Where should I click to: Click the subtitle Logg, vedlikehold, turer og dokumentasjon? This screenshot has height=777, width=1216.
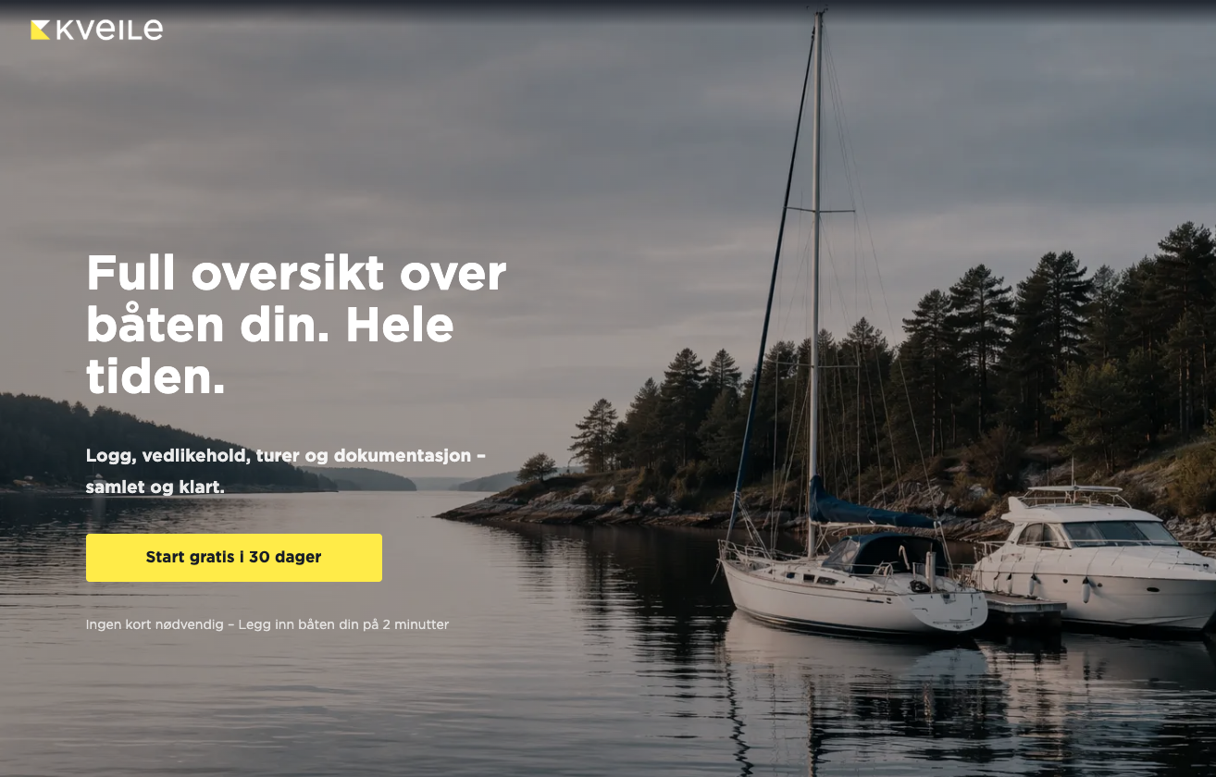(285, 455)
